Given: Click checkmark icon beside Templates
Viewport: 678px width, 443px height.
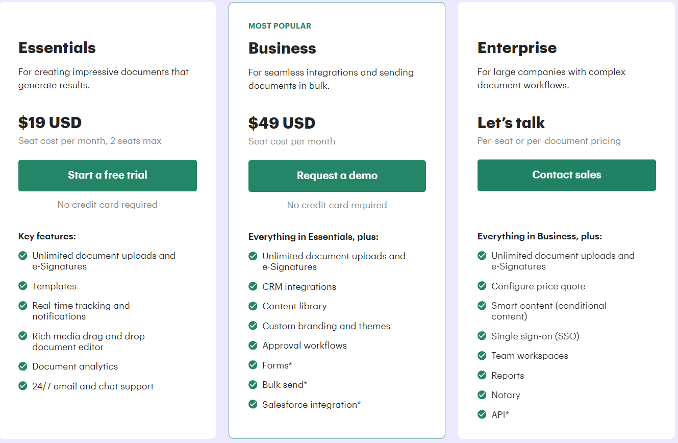Looking at the screenshot, I should tap(22, 286).
